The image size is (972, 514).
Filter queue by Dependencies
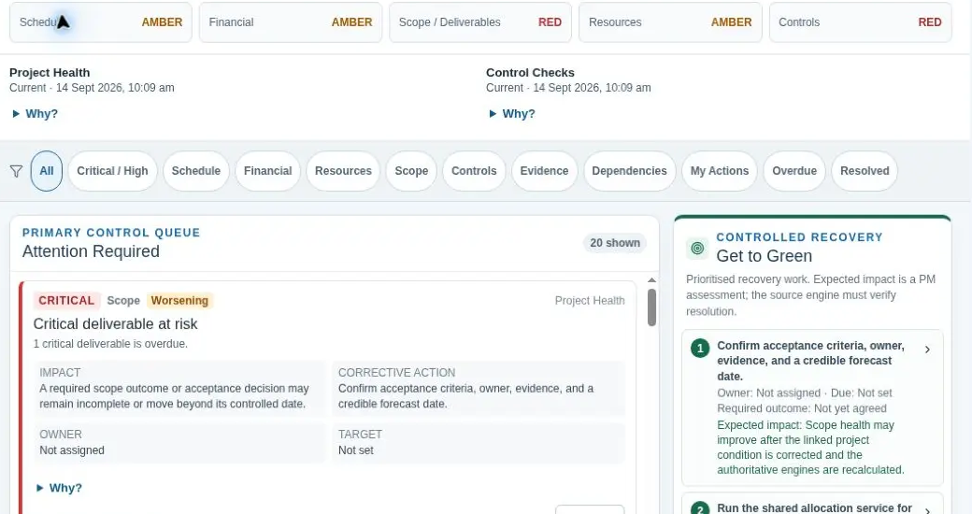[x=629, y=171]
